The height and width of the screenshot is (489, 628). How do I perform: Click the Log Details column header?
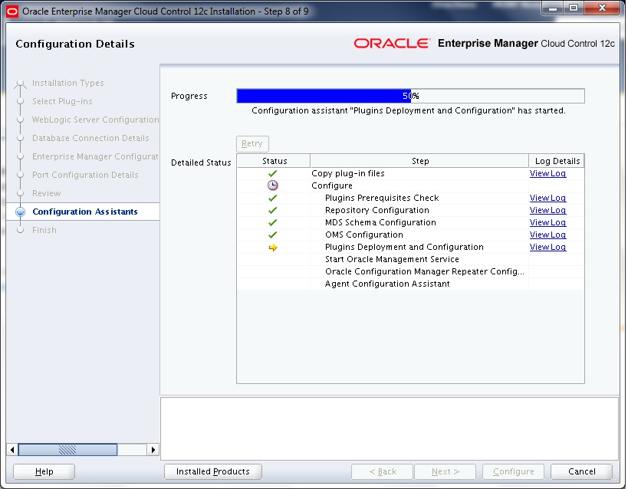pyautogui.click(x=557, y=161)
